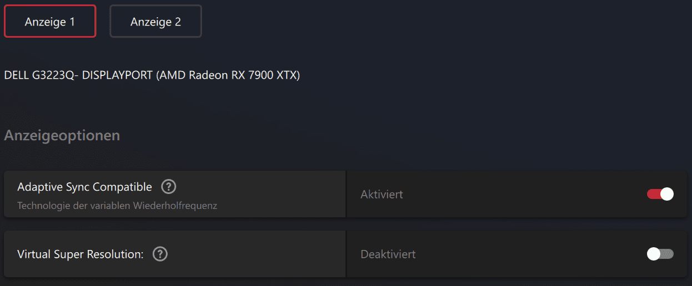This screenshot has width=692, height=286.
Task: Switch to the Anzeige 1 tab
Action: coord(50,22)
